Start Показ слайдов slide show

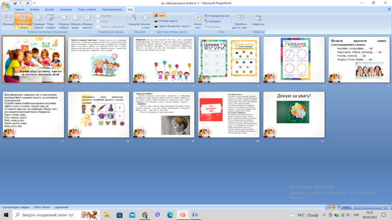[50, 21]
